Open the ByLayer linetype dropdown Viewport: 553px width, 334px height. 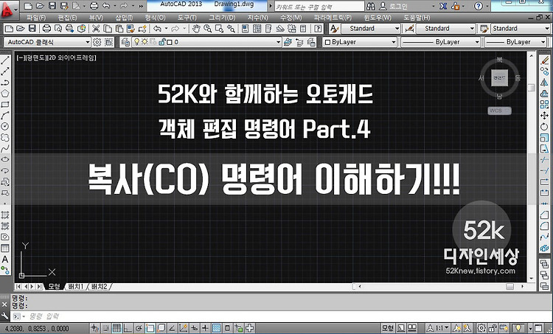pyautogui.click(x=441, y=42)
